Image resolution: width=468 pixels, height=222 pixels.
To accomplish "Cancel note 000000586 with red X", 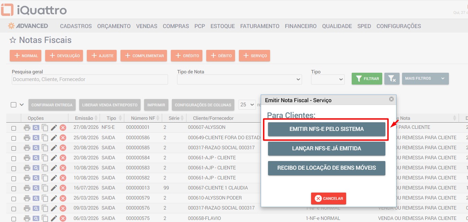I will (63, 137).
